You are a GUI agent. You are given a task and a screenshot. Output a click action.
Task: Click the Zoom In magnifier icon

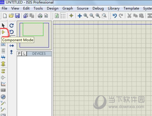click(x=86, y=16)
